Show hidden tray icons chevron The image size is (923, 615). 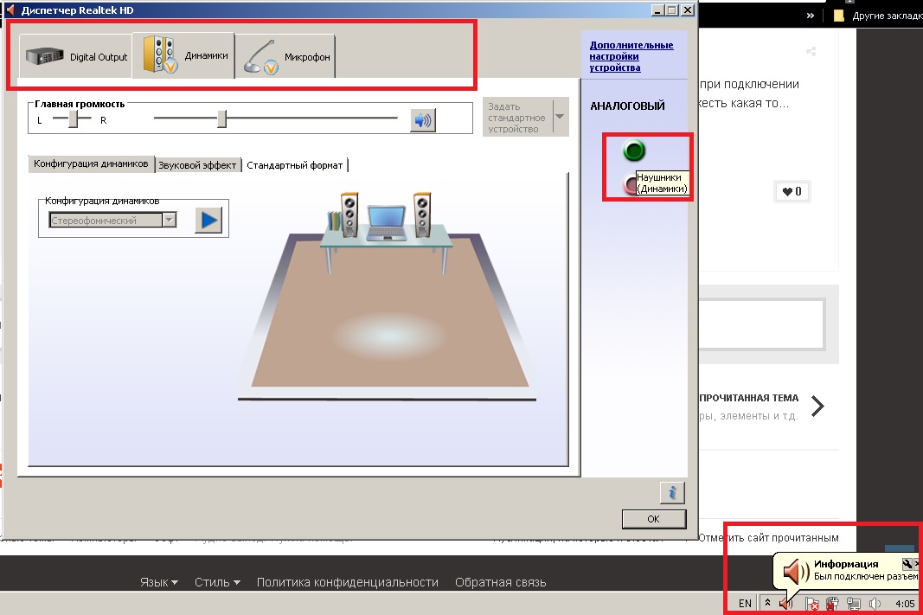coord(767,603)
